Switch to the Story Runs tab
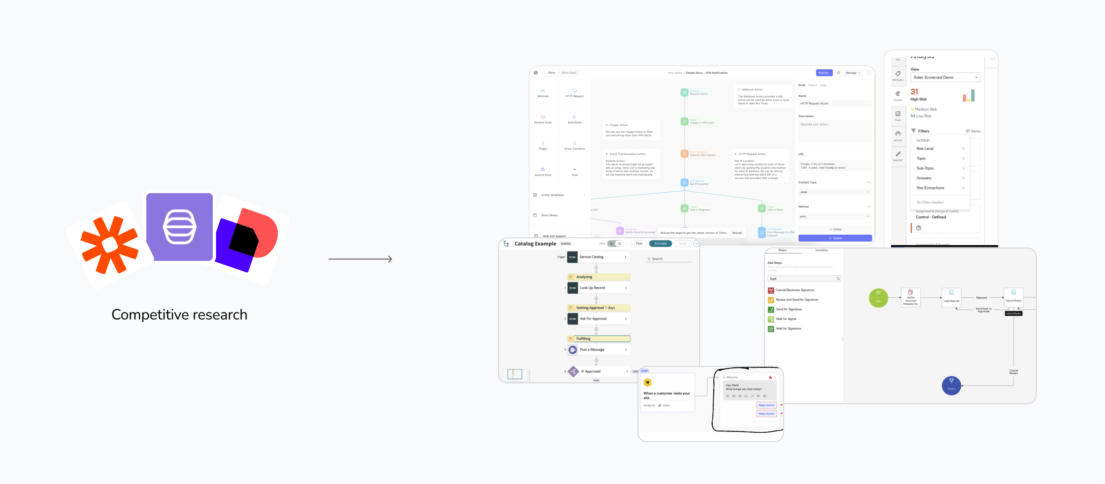This screenshot has height=484, width=1105. click(569, 73)
